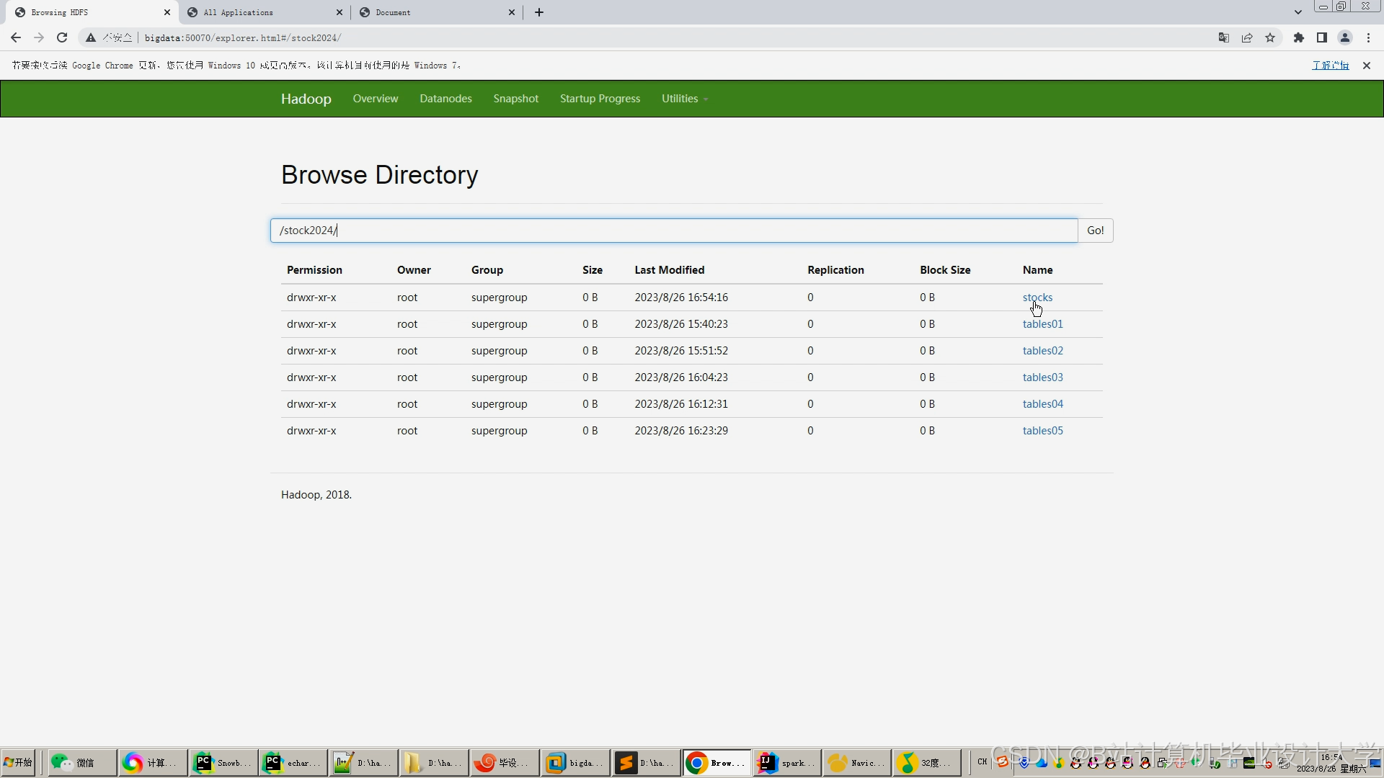Expand the tab search chevron
The width and height of the screenshot is (1384, 778).
[x=1298, y=12]
